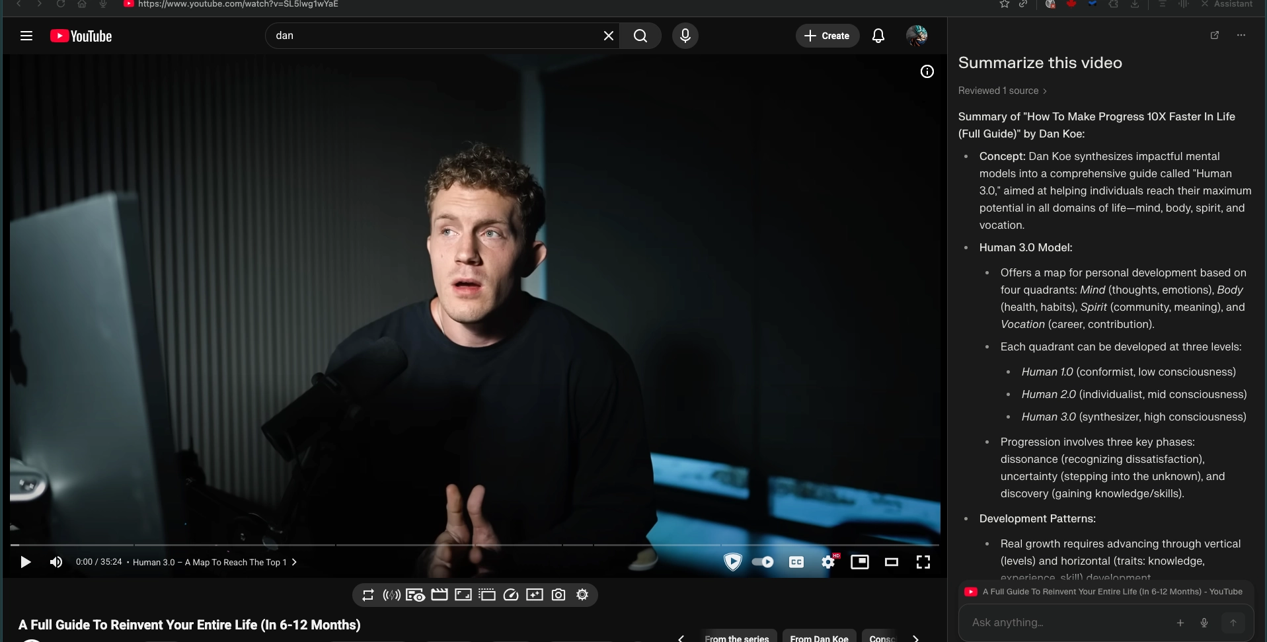Mute the video volume

click(x=56, y=562)
